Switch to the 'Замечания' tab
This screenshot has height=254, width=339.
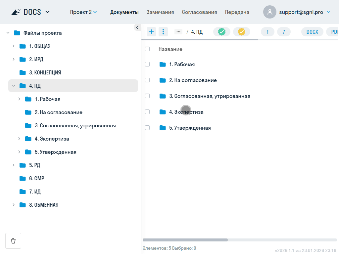[x=160, y=12]
